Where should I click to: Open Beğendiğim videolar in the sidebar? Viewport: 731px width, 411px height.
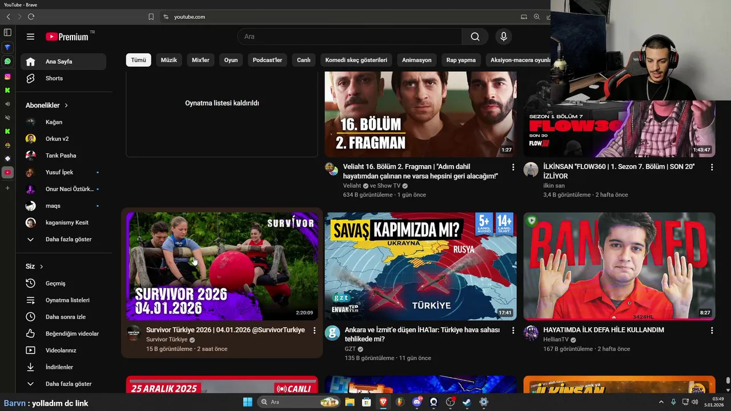[63, 333]
